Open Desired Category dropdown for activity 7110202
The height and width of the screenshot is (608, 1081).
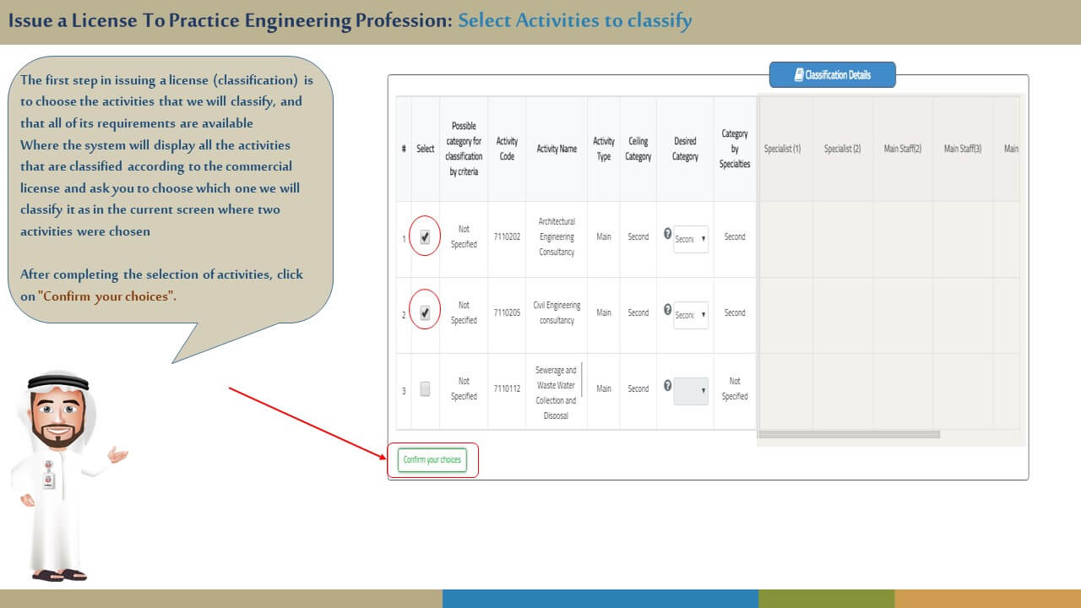691,239
